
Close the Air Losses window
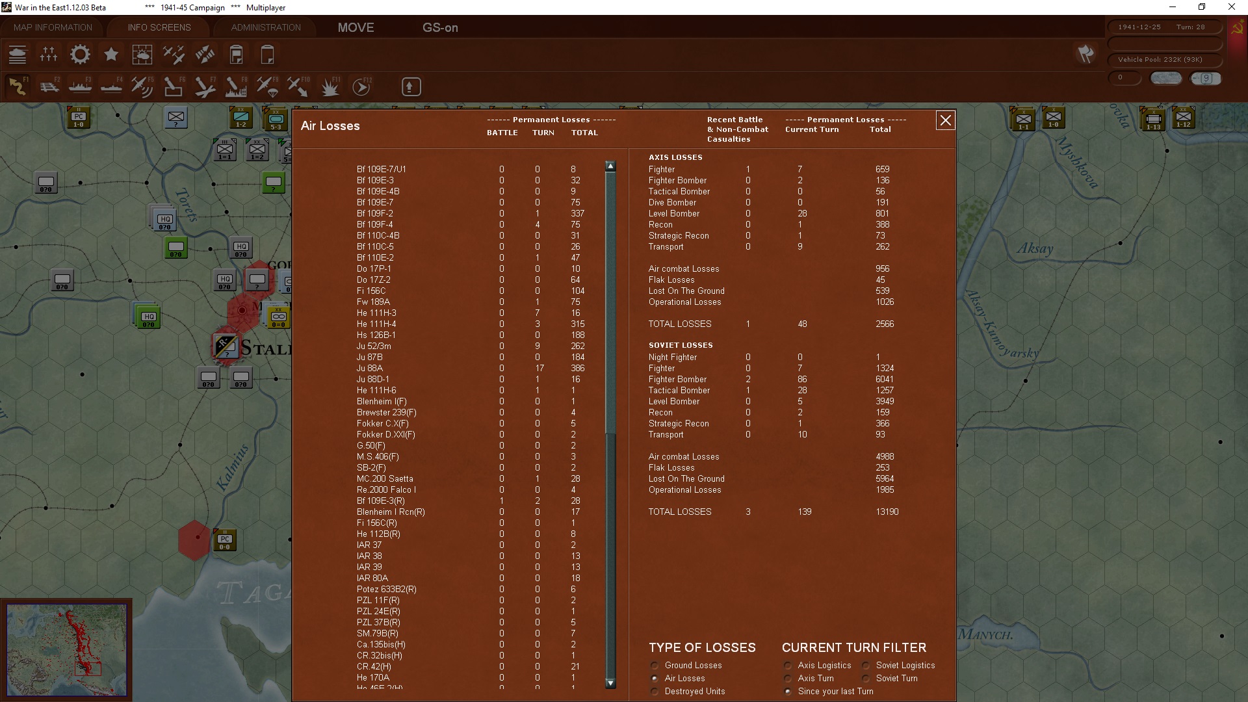[945, 120]
